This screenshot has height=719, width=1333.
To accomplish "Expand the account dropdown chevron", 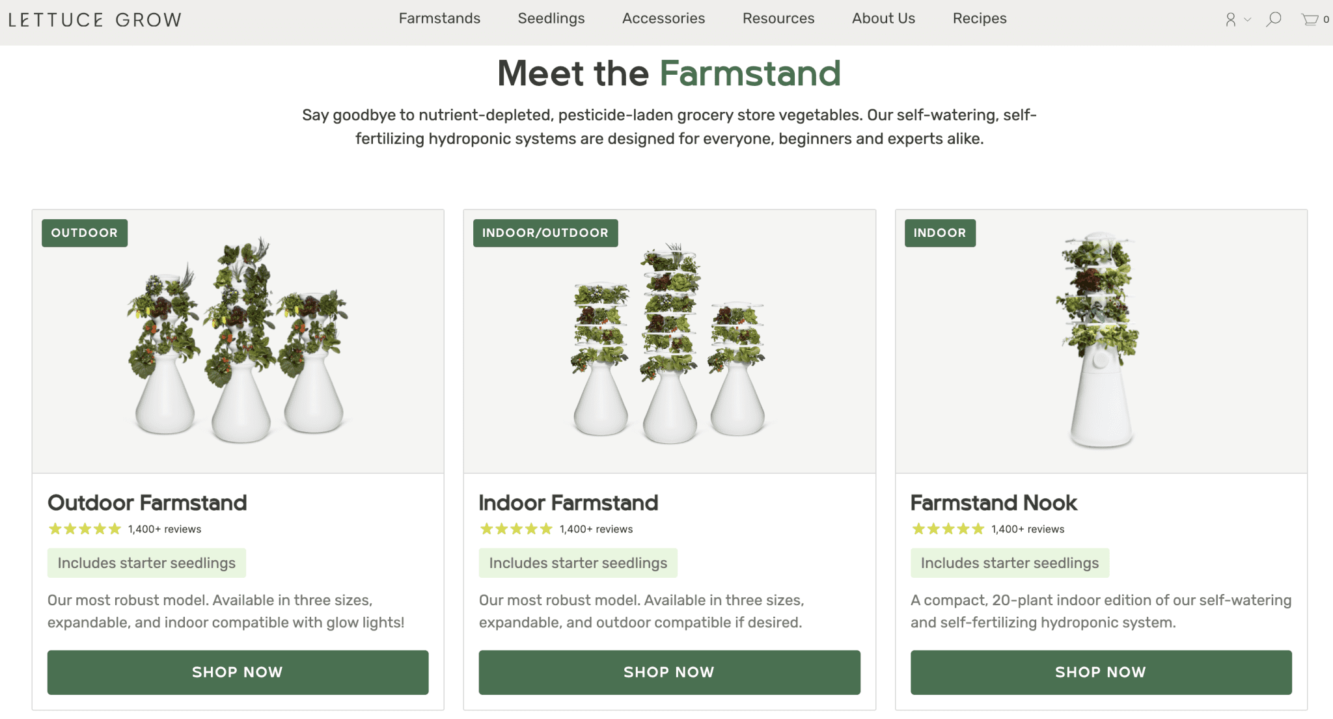I will coord(1247,21).
